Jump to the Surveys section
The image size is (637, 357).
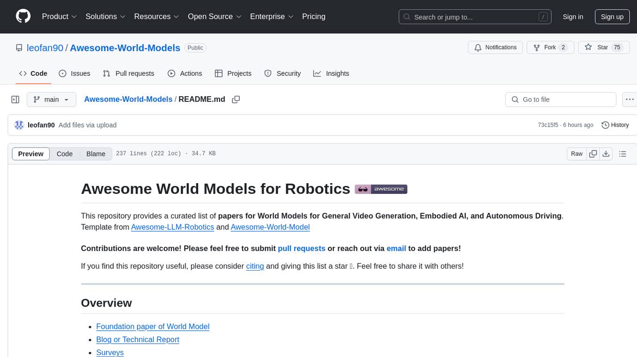[x=110, y=352]
